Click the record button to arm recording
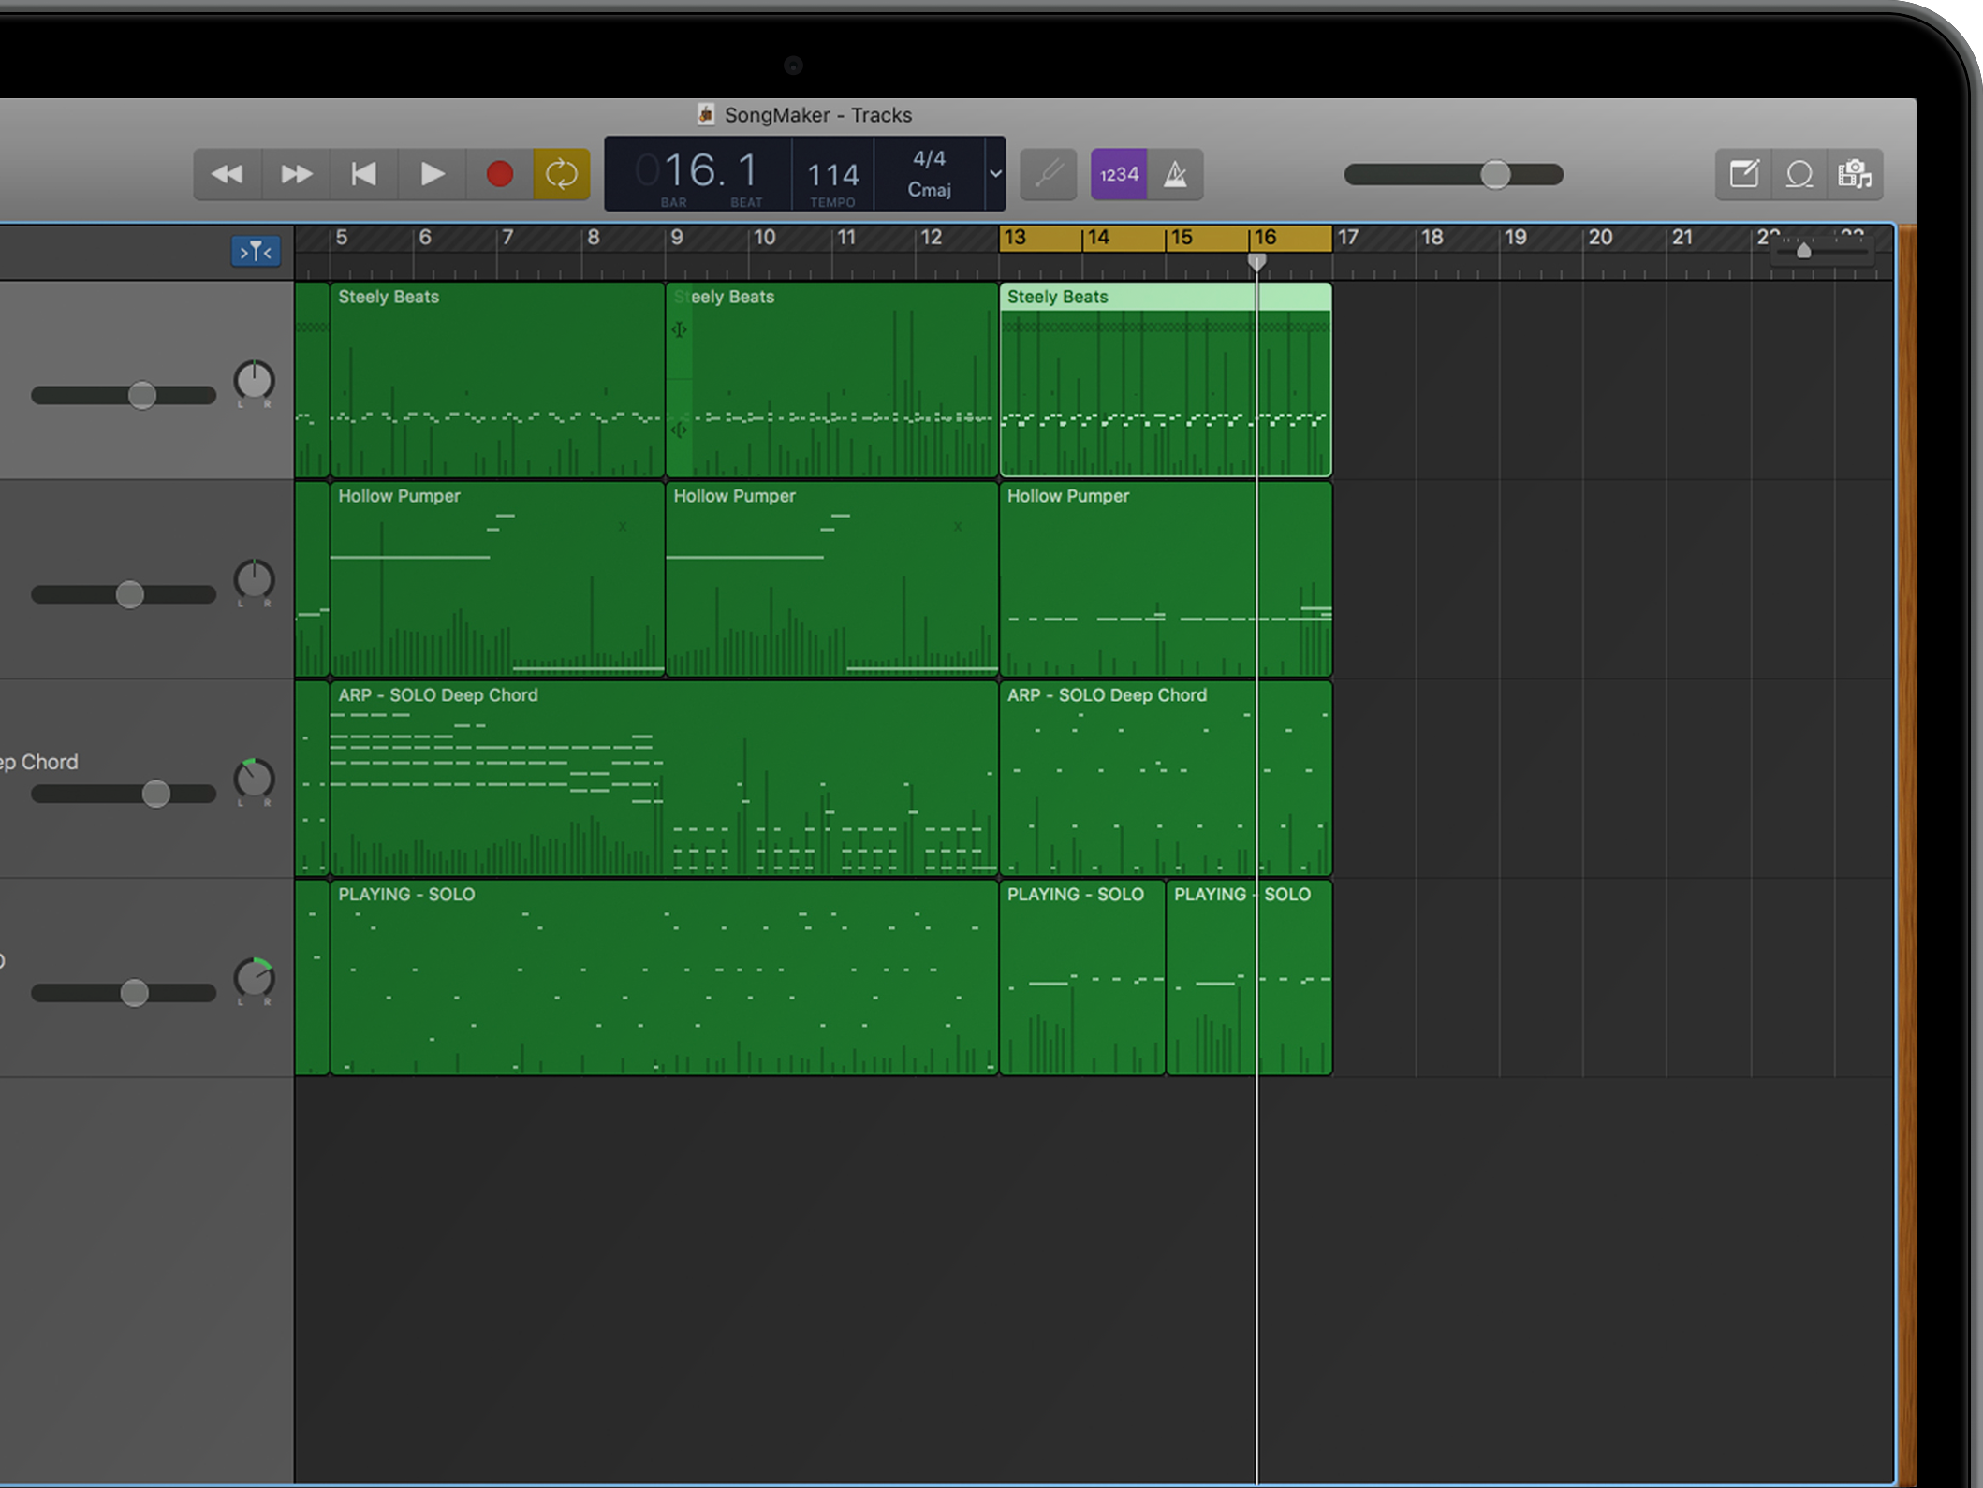This screenshot has width=1983, height=1488. click(x=501, y=173)
